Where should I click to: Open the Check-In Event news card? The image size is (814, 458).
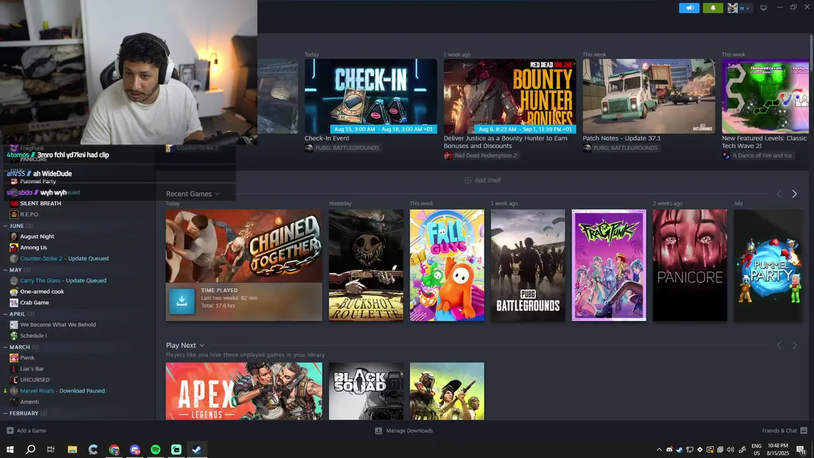click(371, 96)
